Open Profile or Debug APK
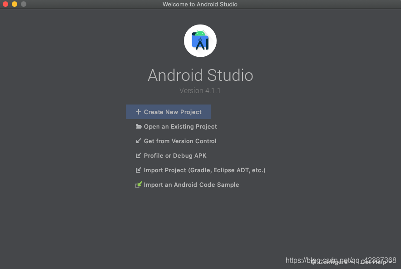The height and width of the screenshot is (269, 401). 171,155
